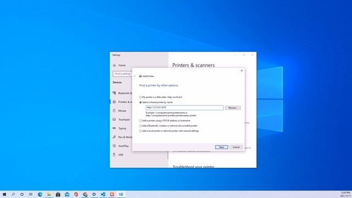Click the Touchpad sidebar icon
This screenshot has height=198, width=352.
click(114, 119)
